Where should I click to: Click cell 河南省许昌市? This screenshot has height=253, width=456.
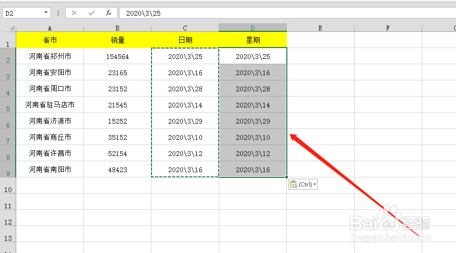tap(50, 153)
